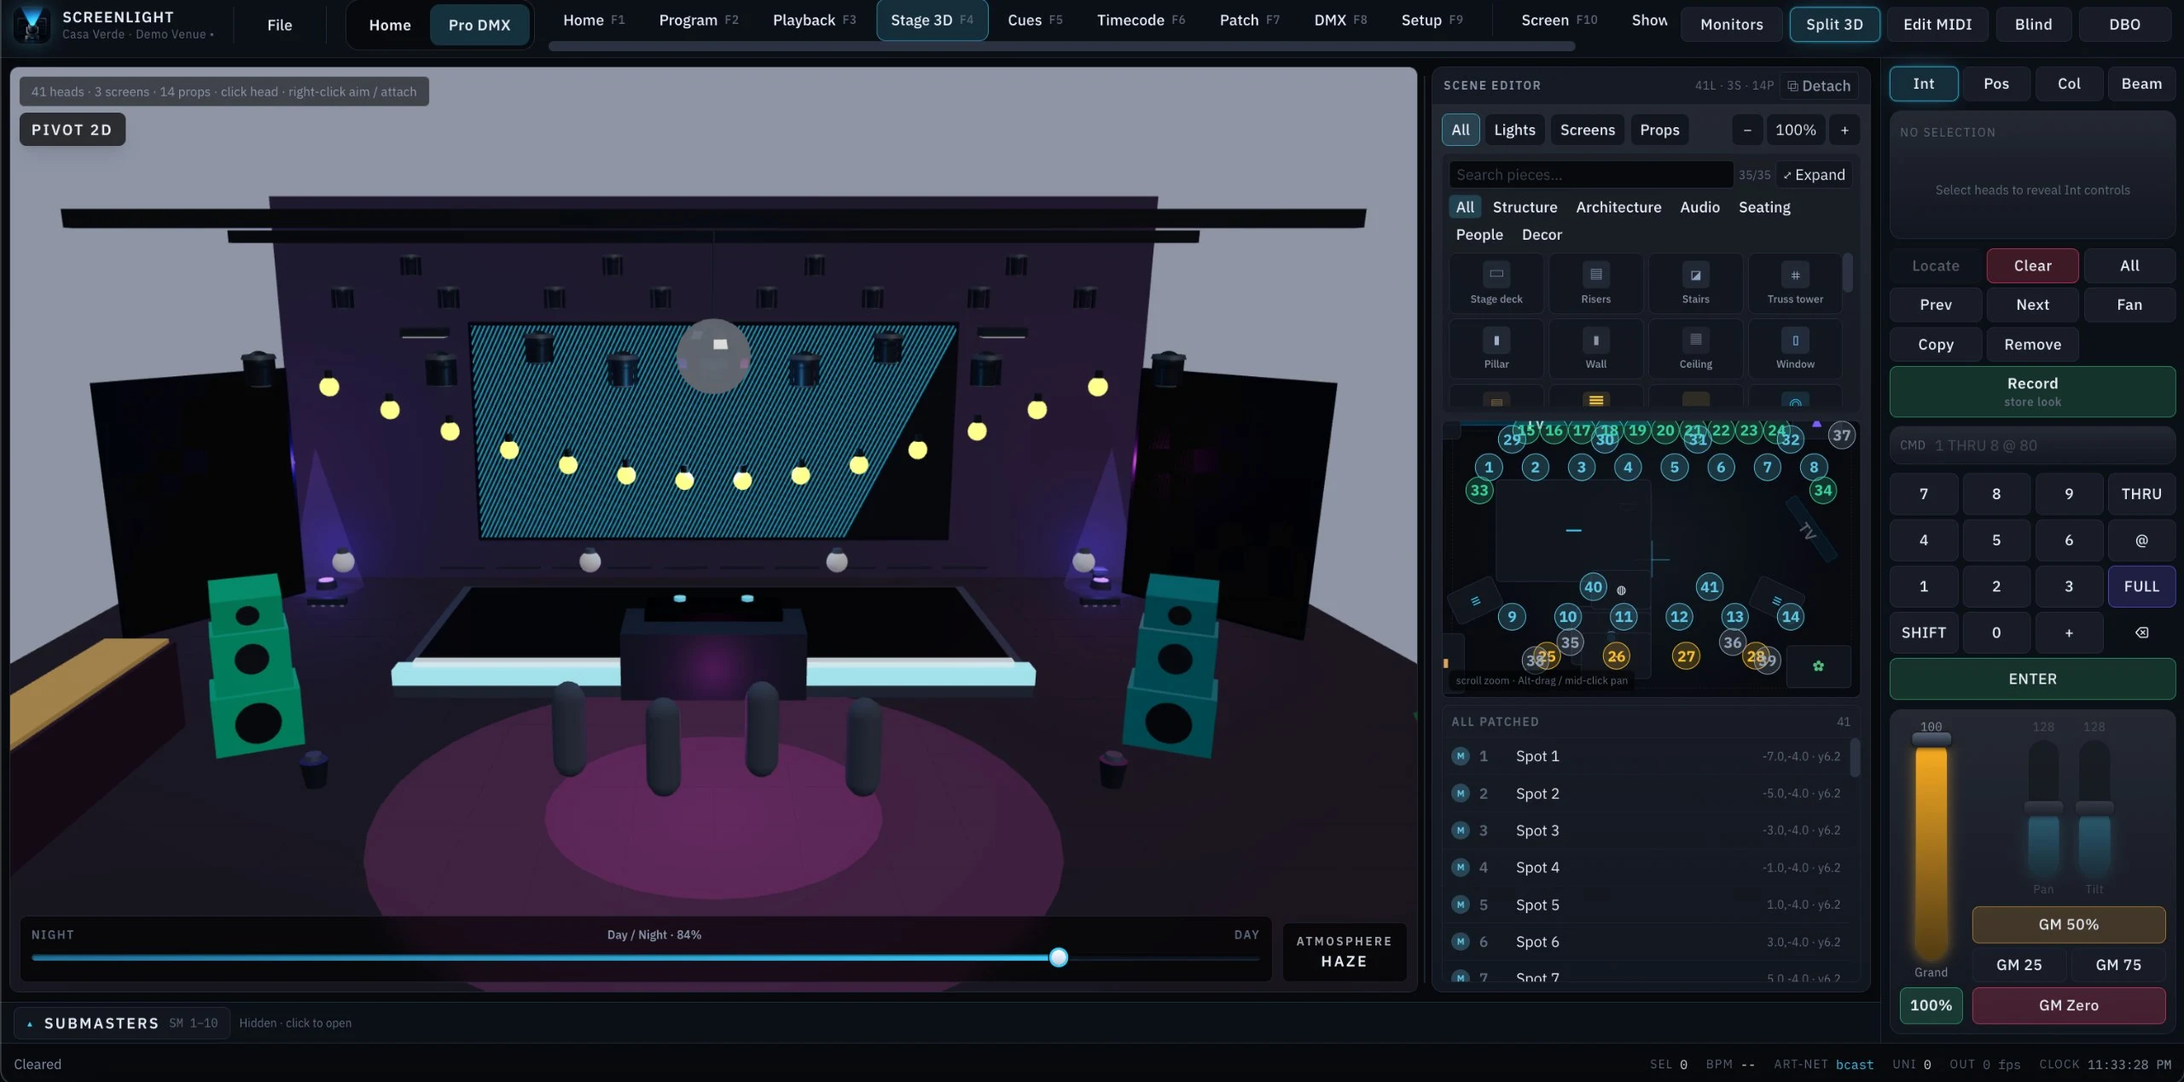Screen dimensions: 2184x1082
Task: Add a Ceiling prop
Action: click(1695, 348)
